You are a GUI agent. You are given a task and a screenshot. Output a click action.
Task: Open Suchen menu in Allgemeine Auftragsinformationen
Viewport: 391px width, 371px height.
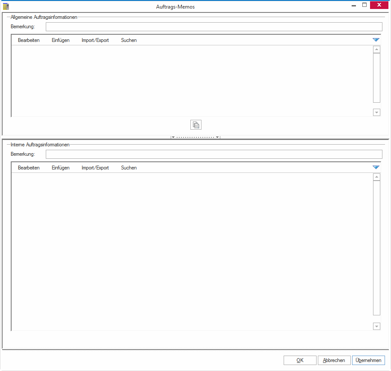coord(129,40)
